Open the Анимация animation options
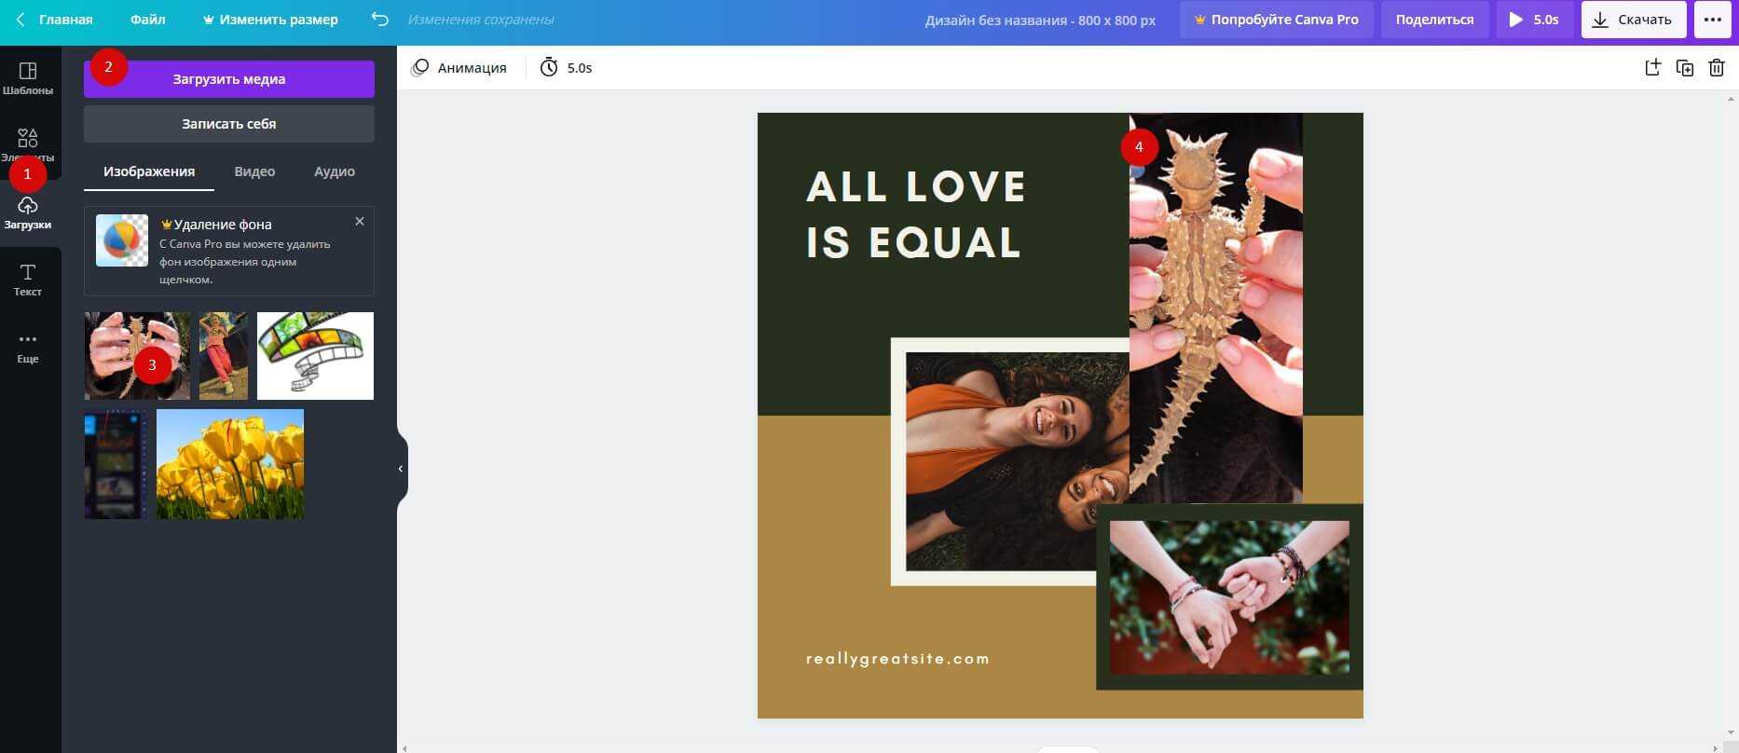Image resolution: width=1739 pixels, height=753 pixels. [459, 67]
